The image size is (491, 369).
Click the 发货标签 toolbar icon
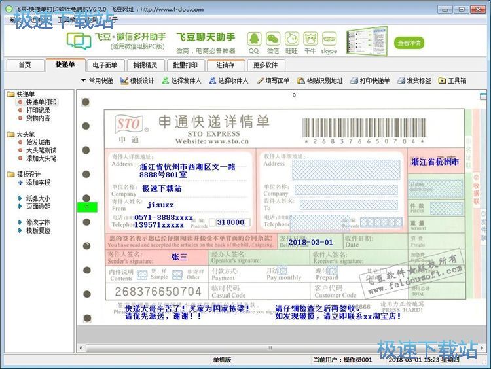pyautogui.click(x=401, y=80)
